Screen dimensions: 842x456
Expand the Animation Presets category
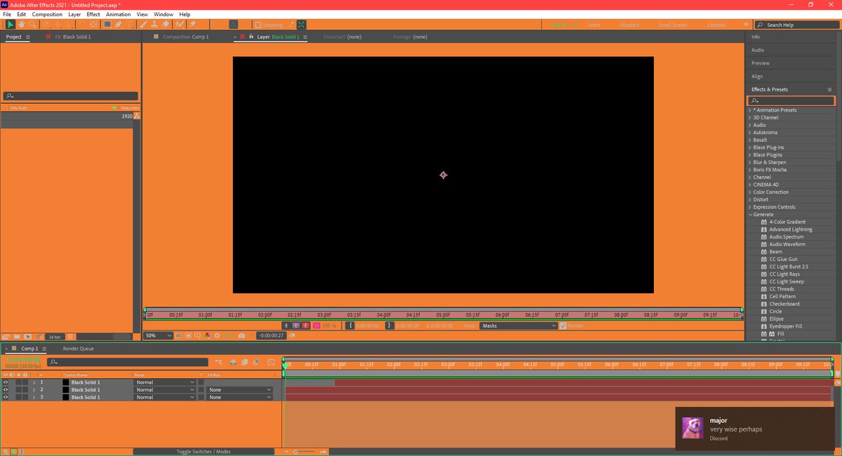(x=750, y=110)
